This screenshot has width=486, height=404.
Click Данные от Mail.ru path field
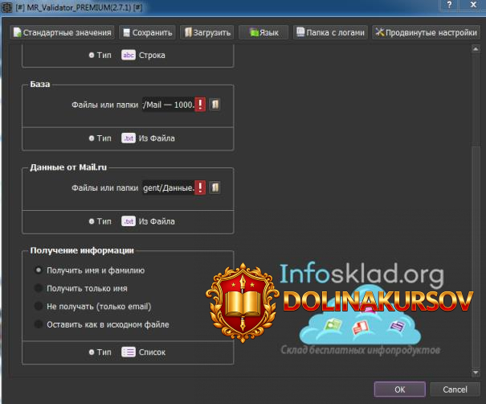[169, 188]
